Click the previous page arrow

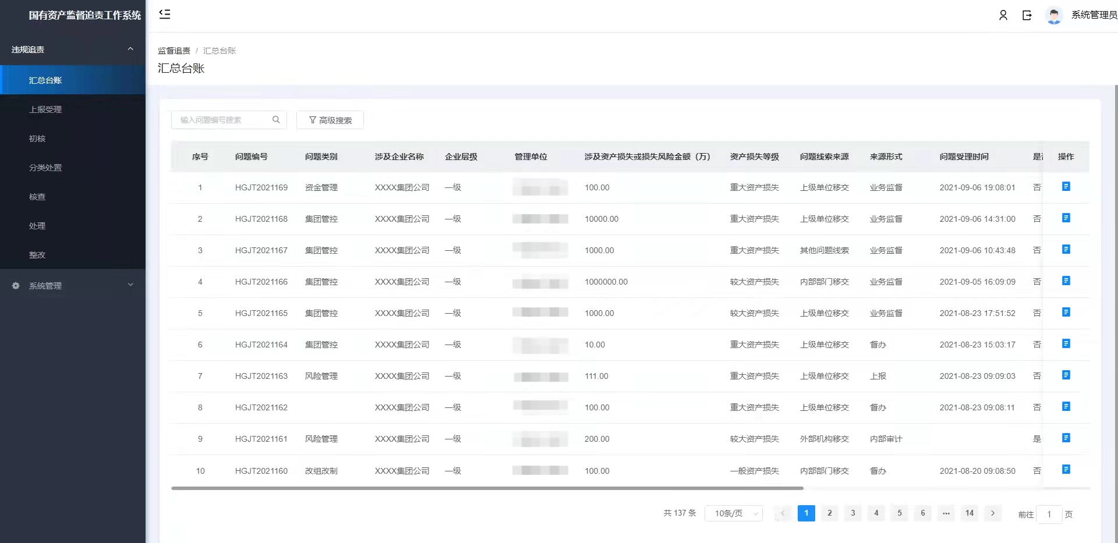click(x=783, y=513)
